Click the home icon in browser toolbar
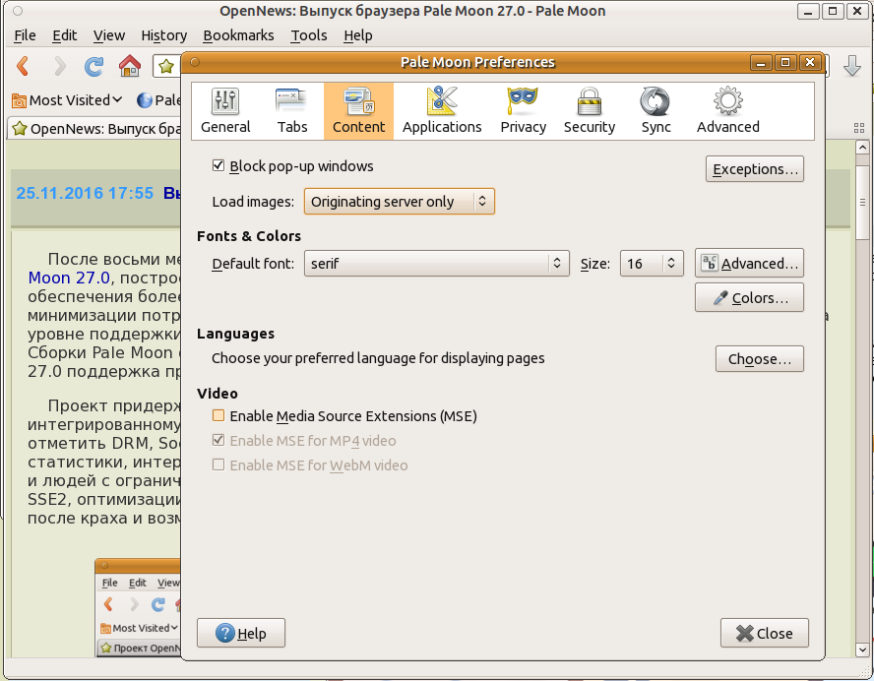Viewport: 874px width, 681px height. (x=129, y=66)
